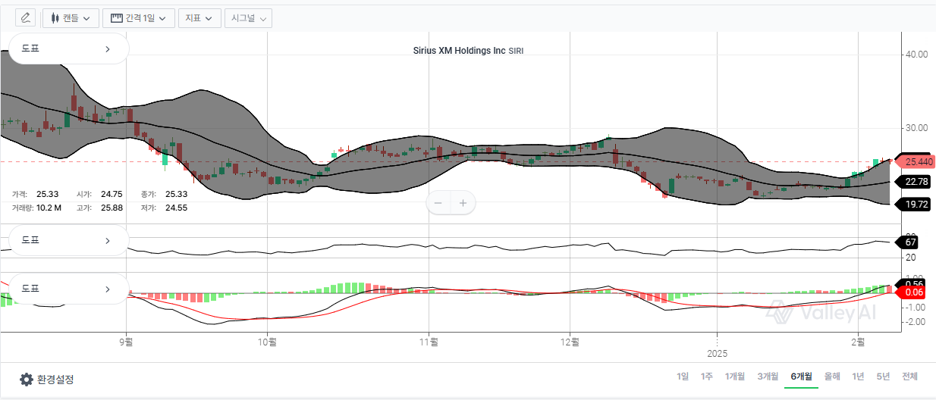Select the 1개월 time range

click(735, 377)
